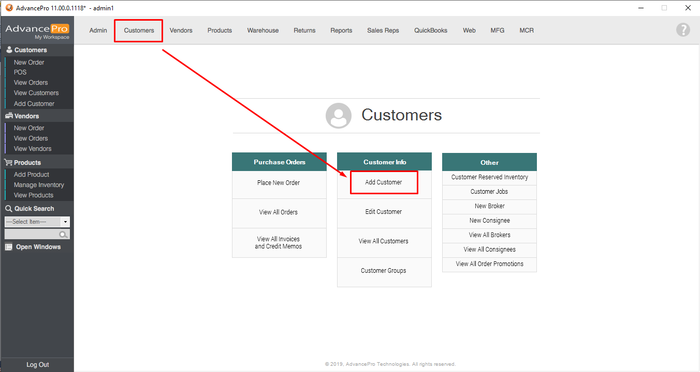
Task: Click Customer Reserved Inventory option
Action: (489, 177)
